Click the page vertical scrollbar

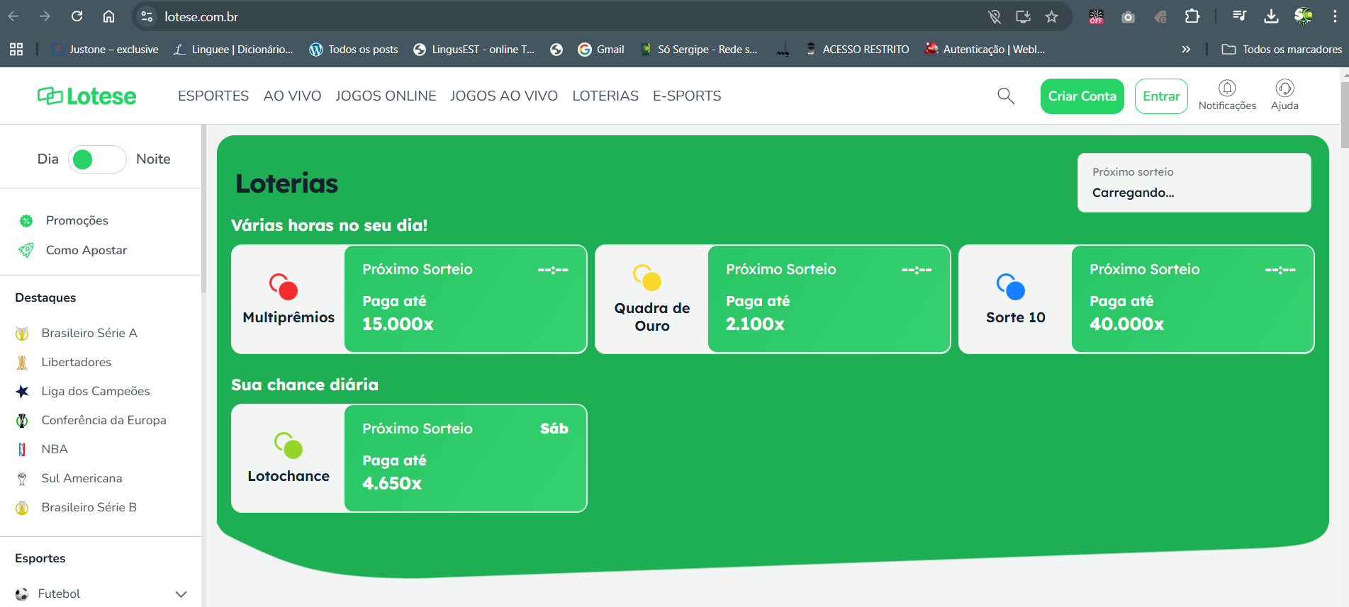pos(1344,115)
